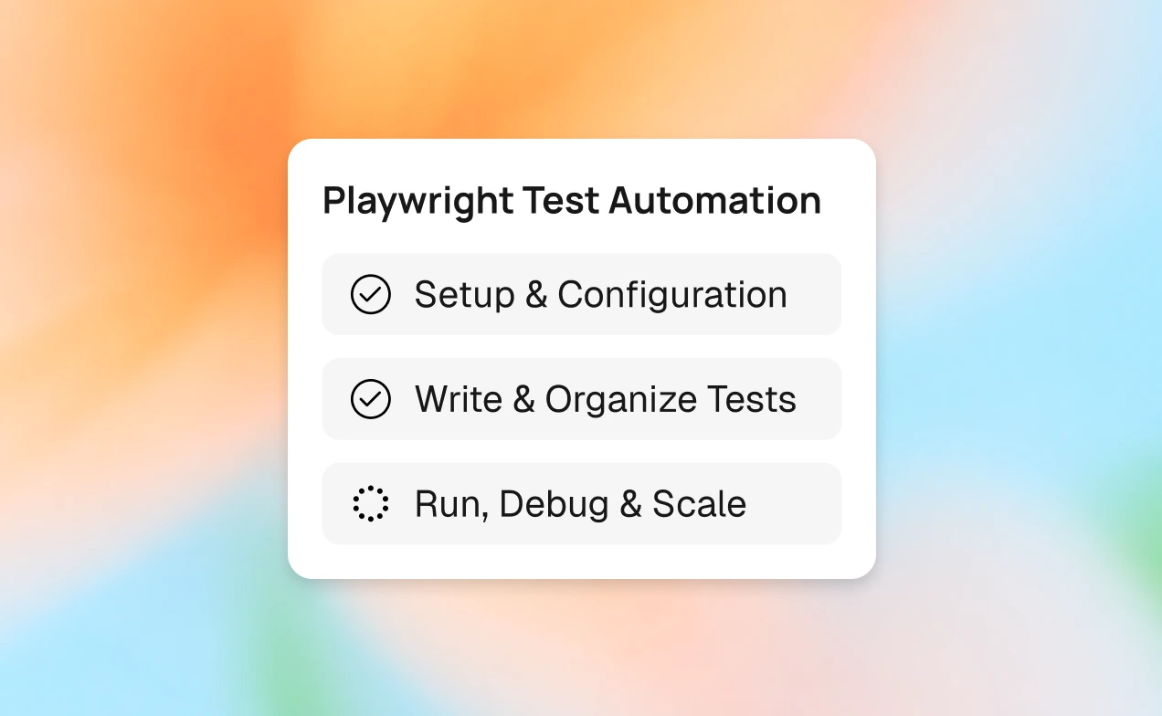Click the Setup & Configuration checkmark icon

click(x=371, y=295)
